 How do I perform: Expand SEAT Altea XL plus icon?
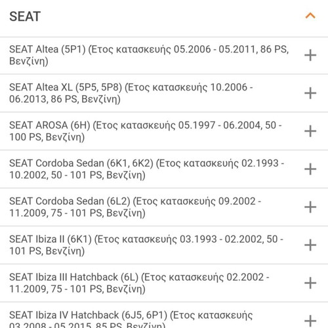310,93
